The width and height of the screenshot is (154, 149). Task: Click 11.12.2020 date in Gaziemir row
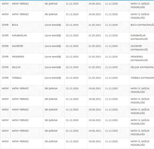tap(111, 46)
